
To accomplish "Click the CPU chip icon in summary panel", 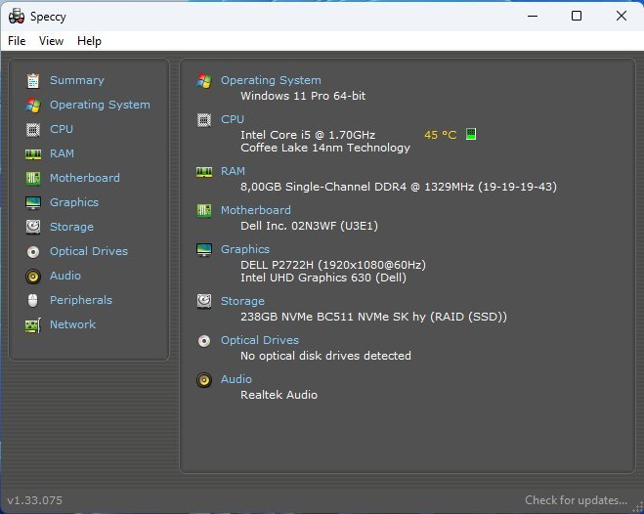I will pos(204,120).
